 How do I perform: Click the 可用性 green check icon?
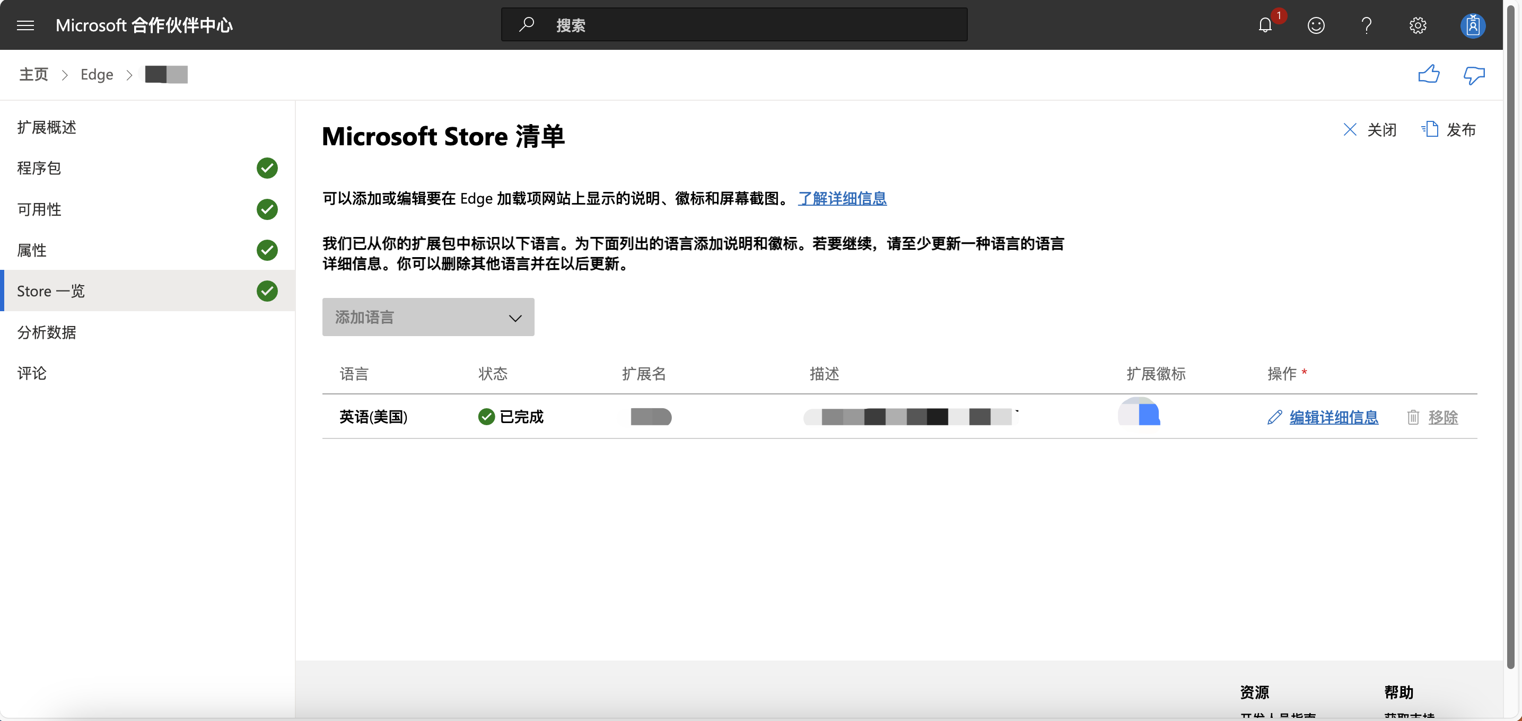(x=267, y=209)
